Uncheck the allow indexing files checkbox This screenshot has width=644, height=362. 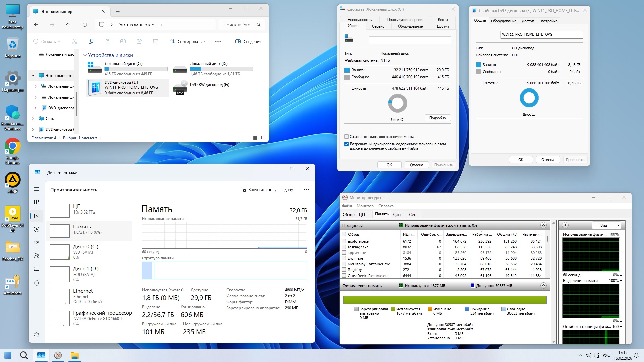[x=346, y=144]
